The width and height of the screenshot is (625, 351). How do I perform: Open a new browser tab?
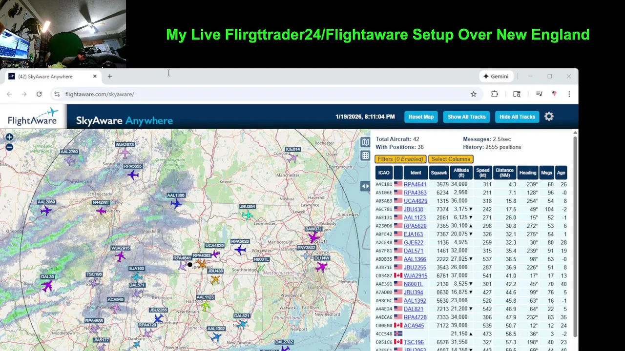coord(110,77)
